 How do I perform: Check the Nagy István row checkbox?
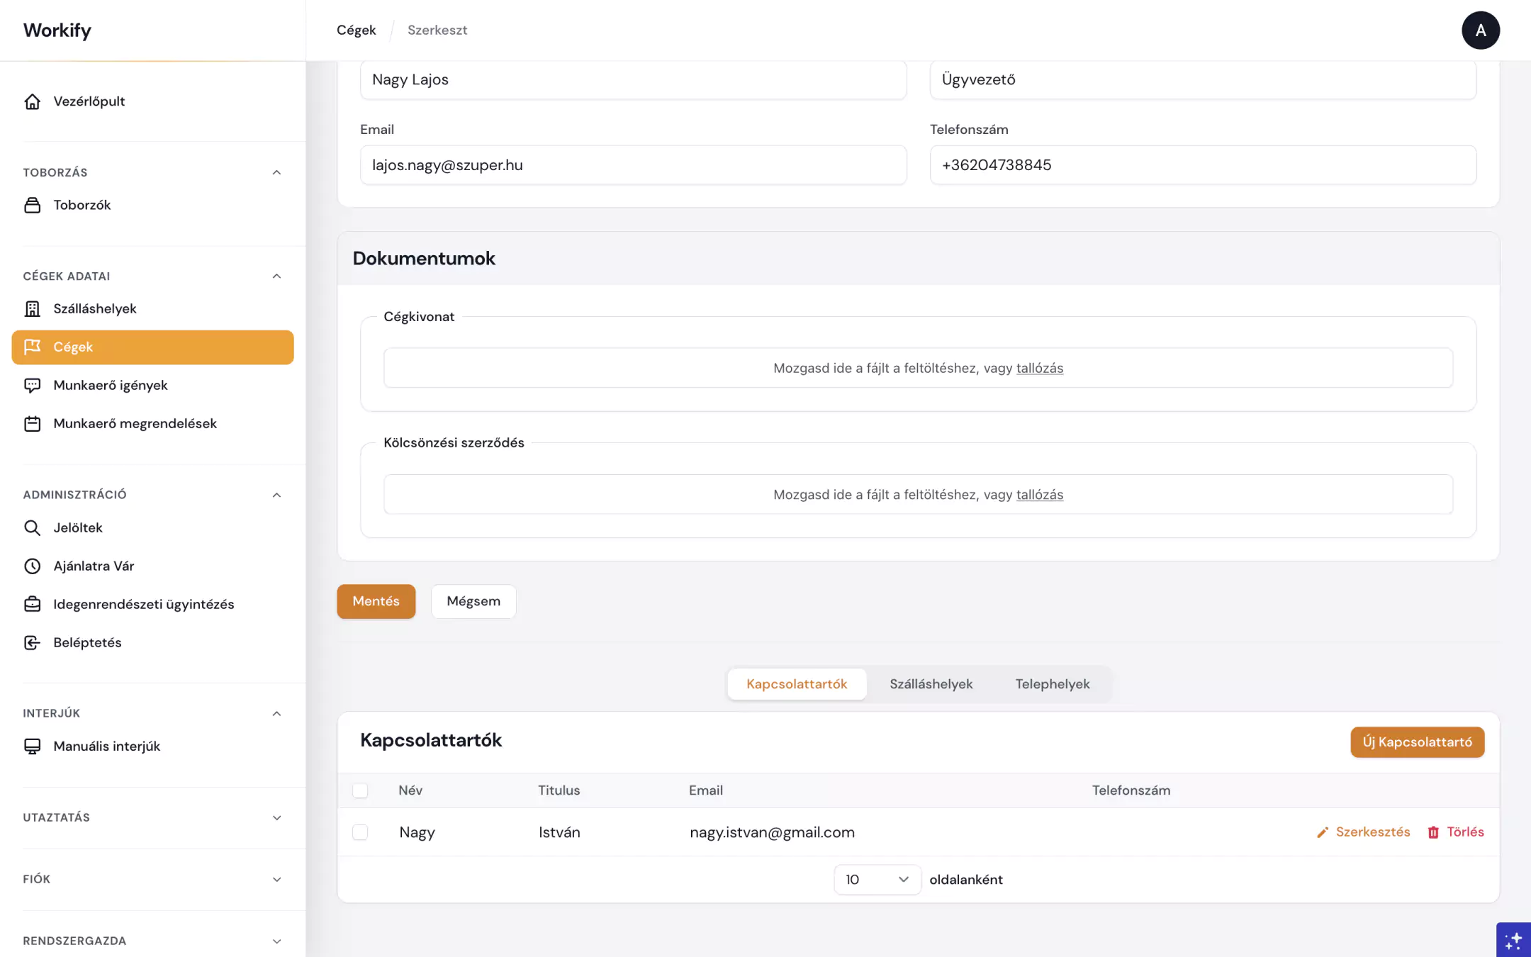(x=360, y=832)
